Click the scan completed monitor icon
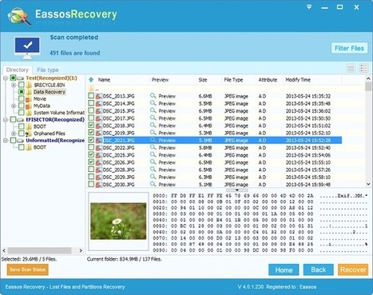Image resolution: width=373 pixels, height=295 pixels. click(27, 48)
